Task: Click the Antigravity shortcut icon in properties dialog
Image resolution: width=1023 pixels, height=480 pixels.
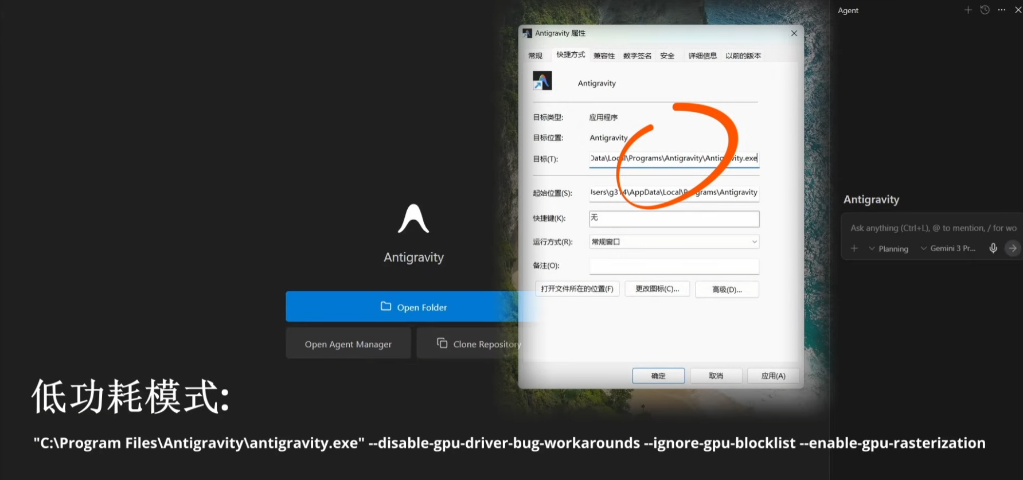Action: pos(542,81)
